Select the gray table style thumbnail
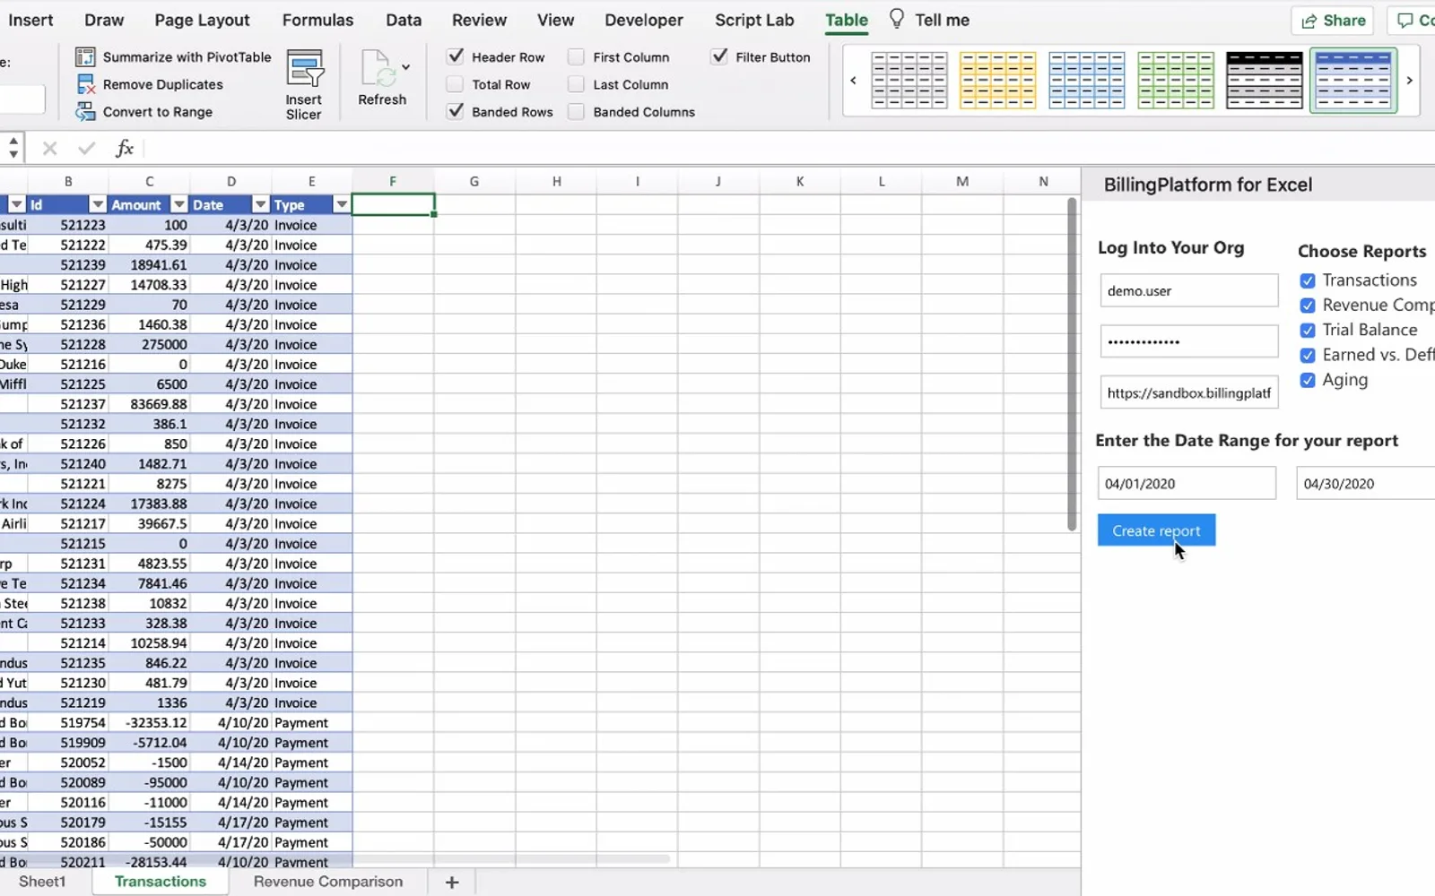 point(909,80)
